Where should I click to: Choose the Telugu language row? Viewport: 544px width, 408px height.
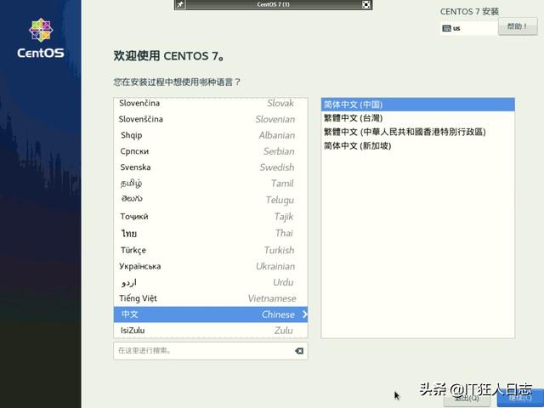(210, 200)
